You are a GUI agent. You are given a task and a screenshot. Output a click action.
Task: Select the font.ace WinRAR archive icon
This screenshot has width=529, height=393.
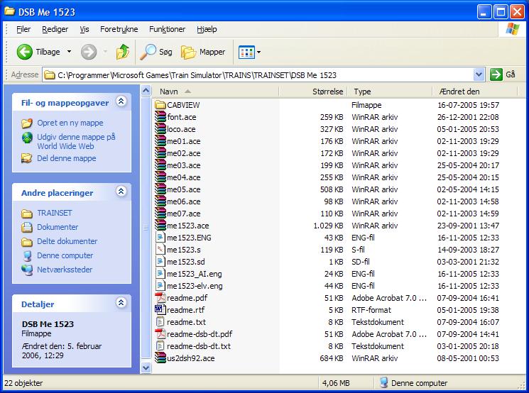point(160,117)
